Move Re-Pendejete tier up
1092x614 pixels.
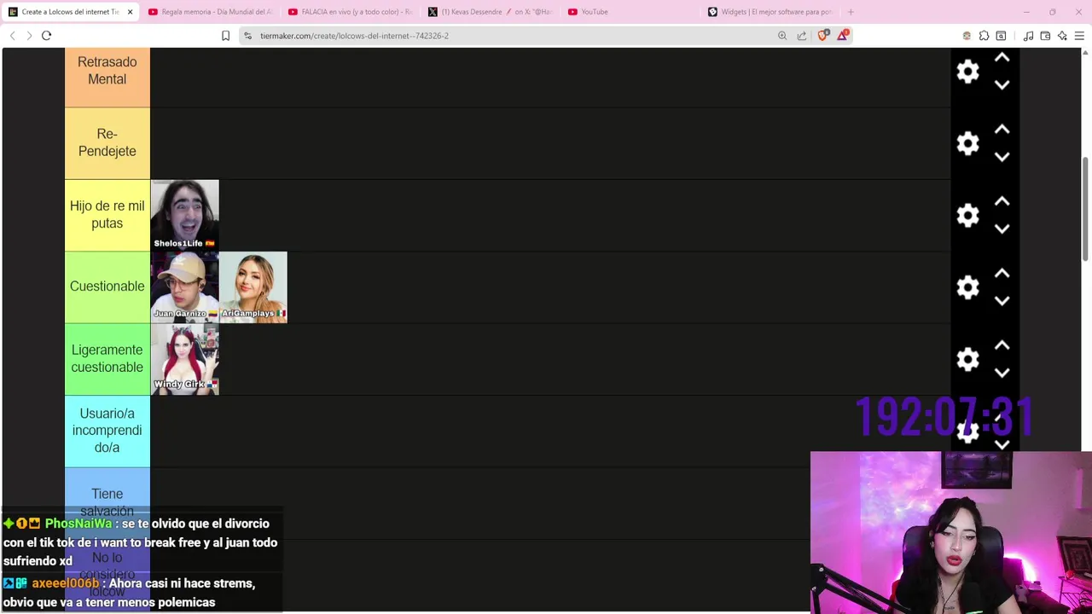[x=1002, y=130]
